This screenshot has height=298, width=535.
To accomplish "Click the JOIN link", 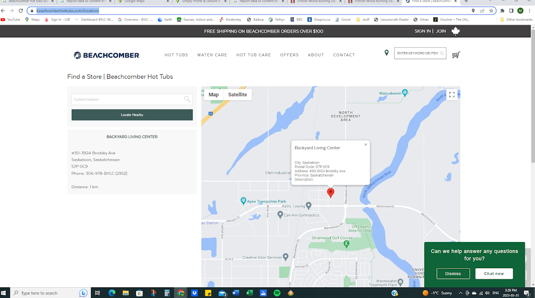I will coord(441,31).
